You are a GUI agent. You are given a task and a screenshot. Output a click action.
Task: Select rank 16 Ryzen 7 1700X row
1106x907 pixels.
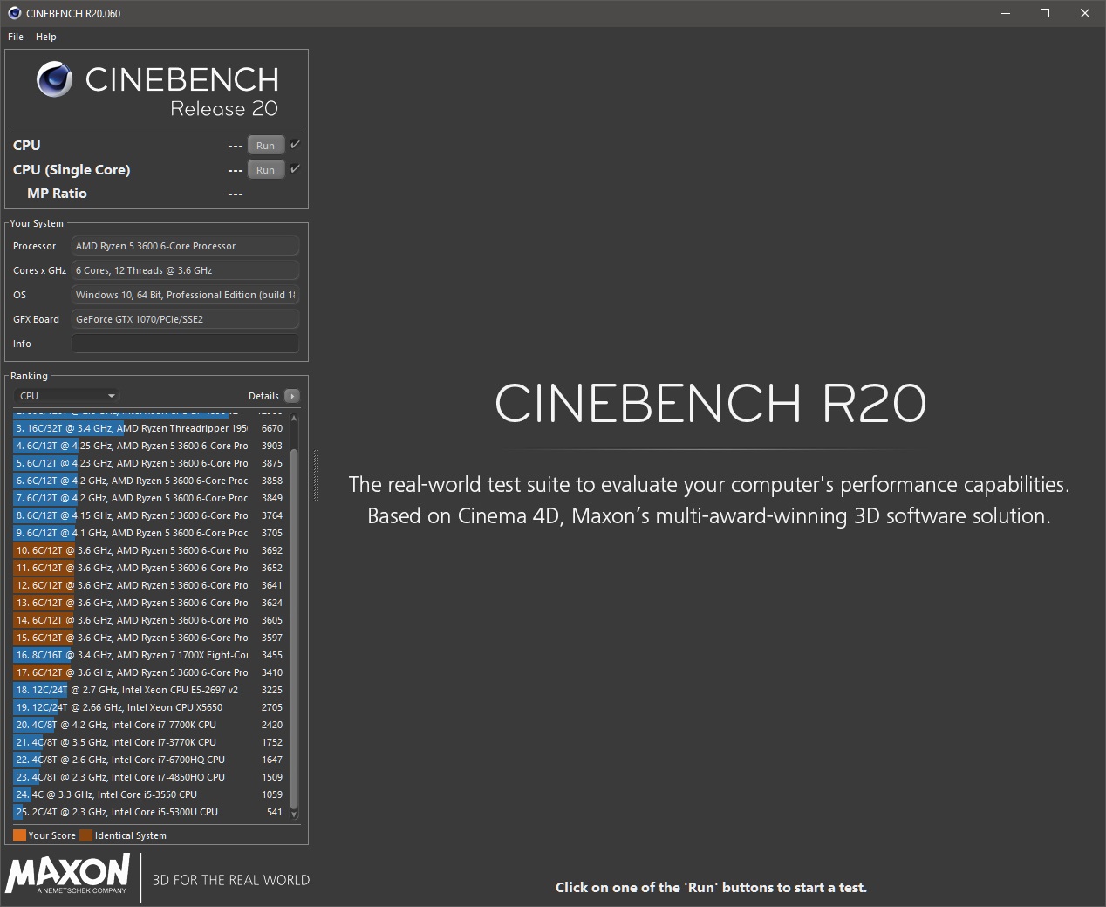point(149,655)
